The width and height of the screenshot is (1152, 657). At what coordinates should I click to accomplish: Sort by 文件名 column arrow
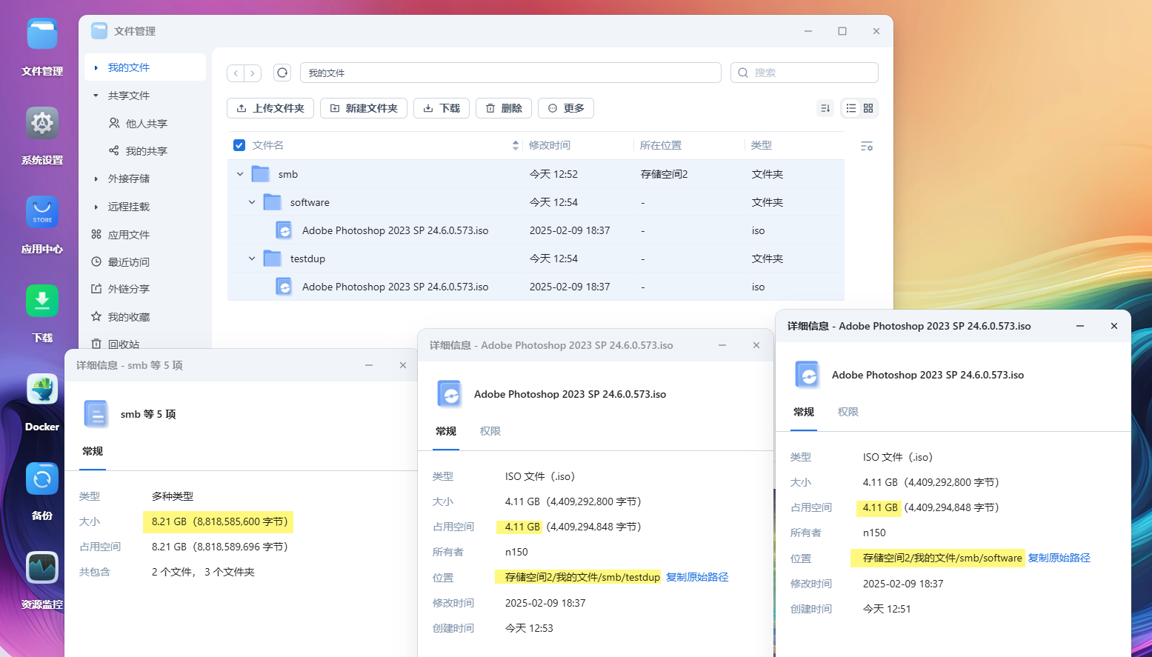pyautogui.click(x=516, y=146)
